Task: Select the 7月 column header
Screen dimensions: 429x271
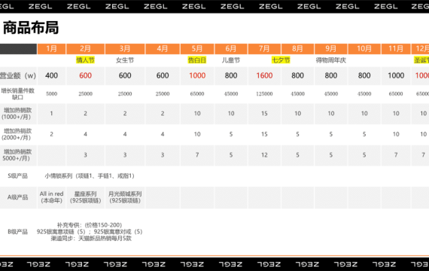Action: (264, 49)
